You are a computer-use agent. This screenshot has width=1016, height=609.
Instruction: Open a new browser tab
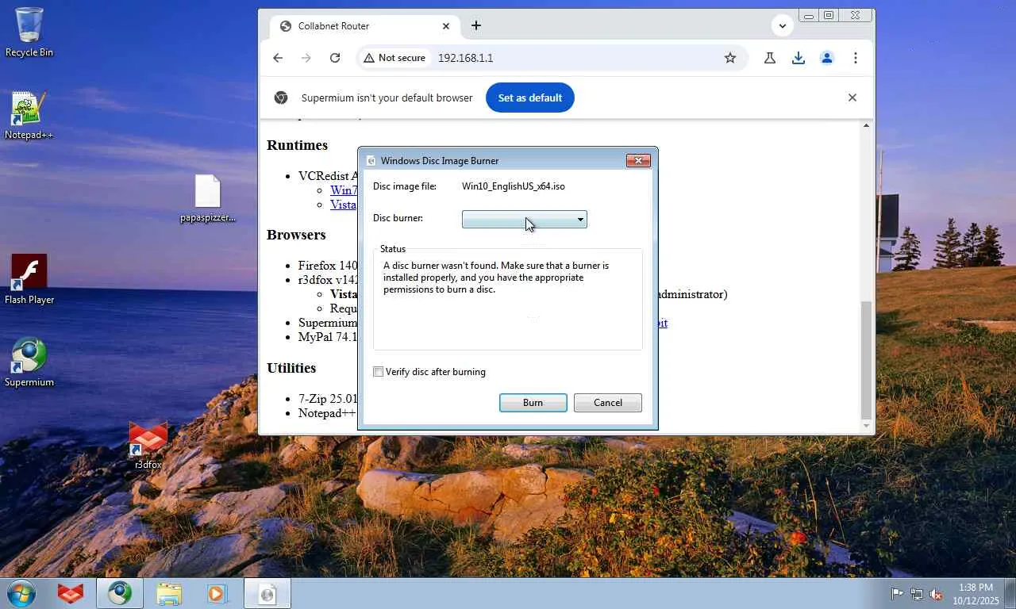[476, 25]
